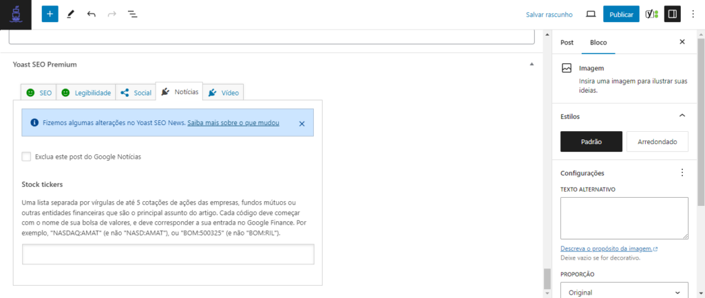This screenshot has height=298, width=705.
Task: Open Descreva o propósito da imagem link
Action: tap(609, 249)
